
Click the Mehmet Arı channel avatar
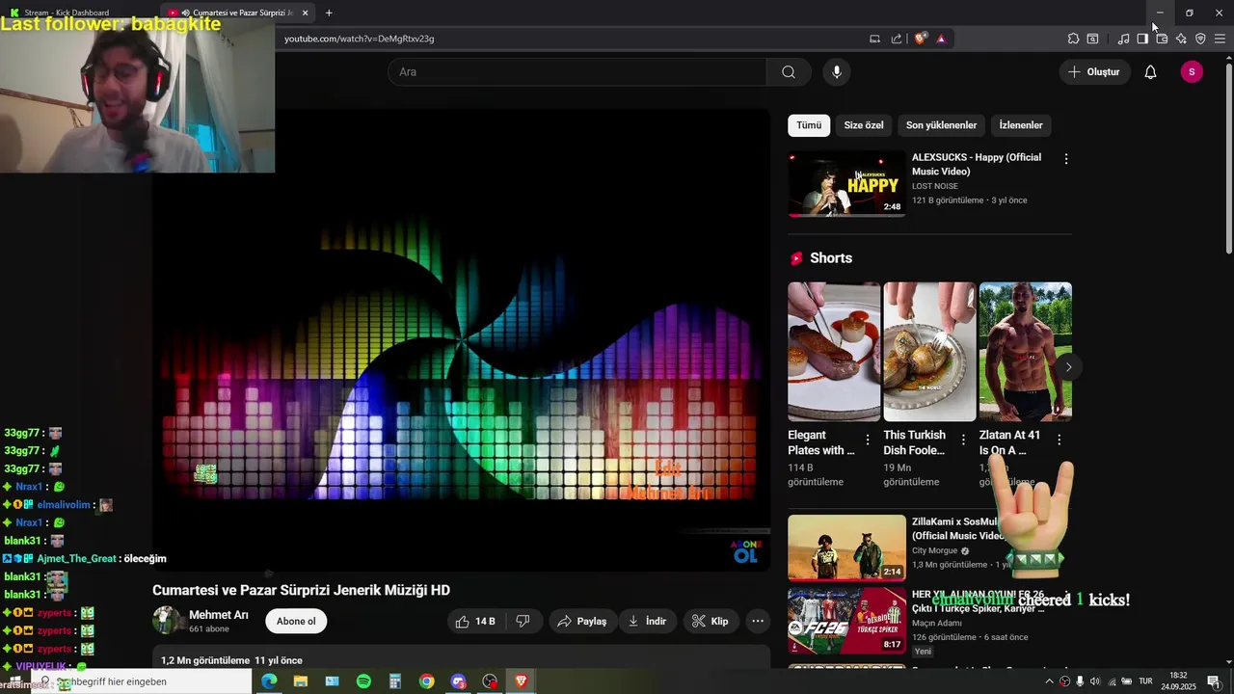pyautogui.click(x=167, y=621)
